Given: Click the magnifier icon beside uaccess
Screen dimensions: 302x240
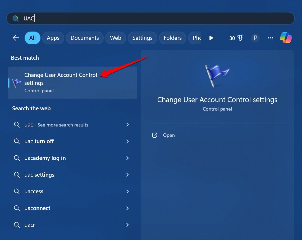Looking at the screenshot, I should coord(17,191).
